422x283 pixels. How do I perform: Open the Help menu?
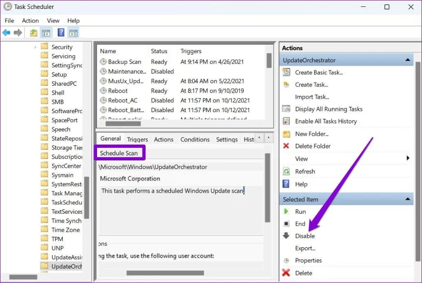coord(73,21)
